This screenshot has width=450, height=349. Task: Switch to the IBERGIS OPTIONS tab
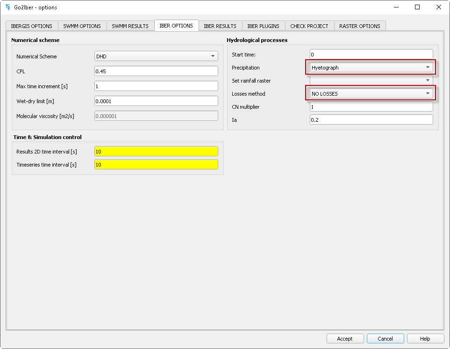coord(32,26)
